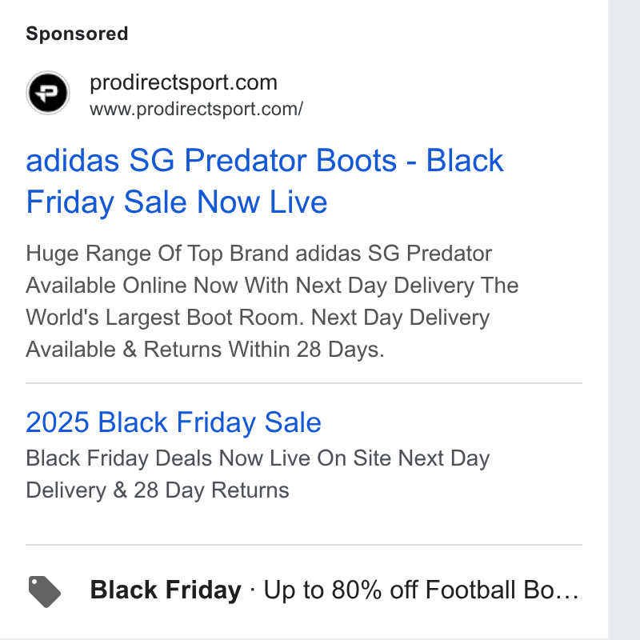640x640 pixels.
Task: Click the bold Black Friday promotion label
Action: (166, 590)
